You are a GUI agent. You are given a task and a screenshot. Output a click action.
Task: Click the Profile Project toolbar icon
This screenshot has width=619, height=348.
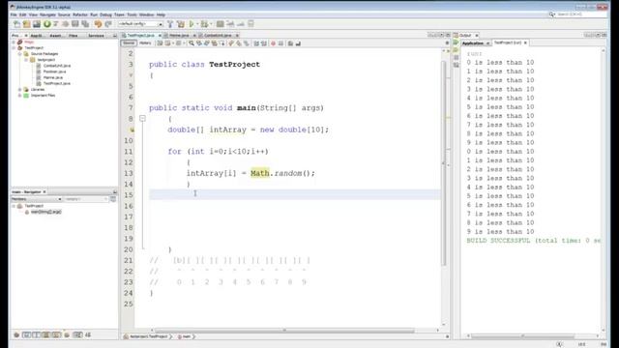pos(220,24)
